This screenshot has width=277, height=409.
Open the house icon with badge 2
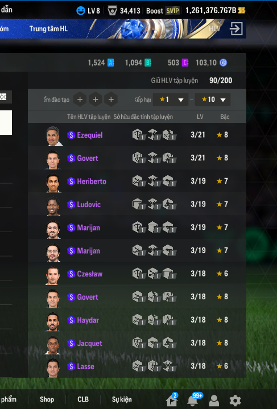(x=171, y=400)
